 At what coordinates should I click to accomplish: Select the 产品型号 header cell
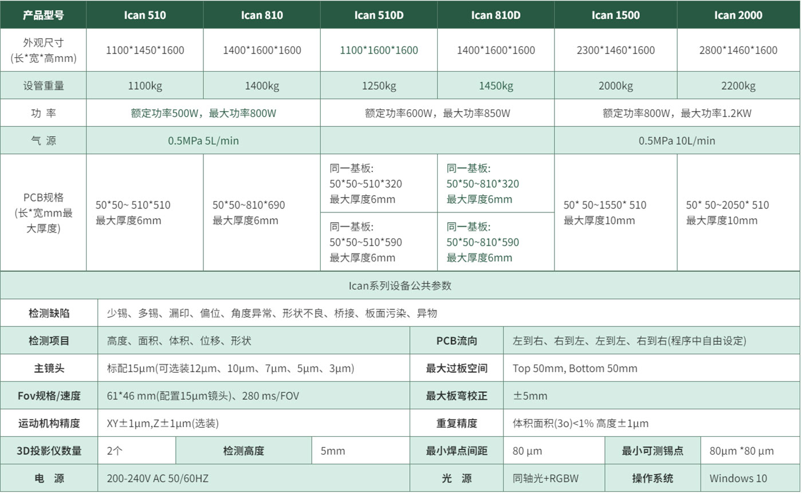coord(43,15)
